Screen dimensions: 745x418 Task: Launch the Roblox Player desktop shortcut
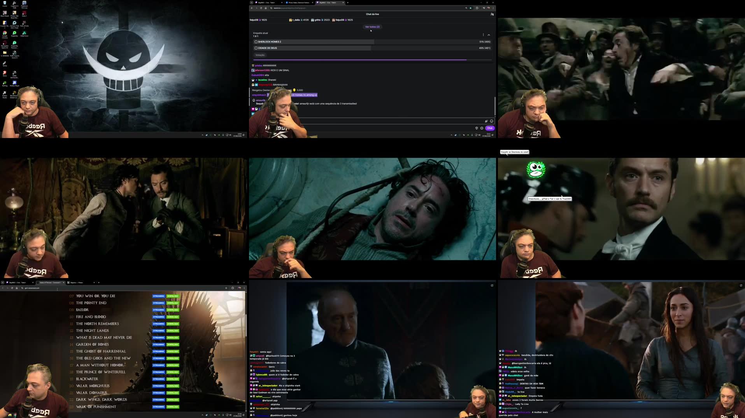coord(14,84)
